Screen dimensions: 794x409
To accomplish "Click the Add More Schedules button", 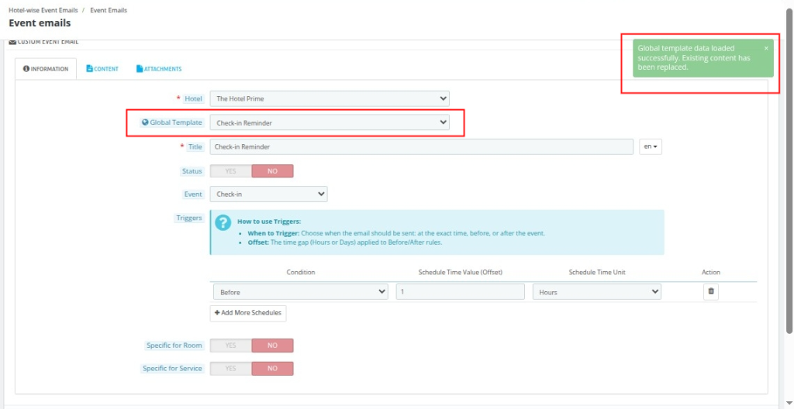I will tap(247, 313).
